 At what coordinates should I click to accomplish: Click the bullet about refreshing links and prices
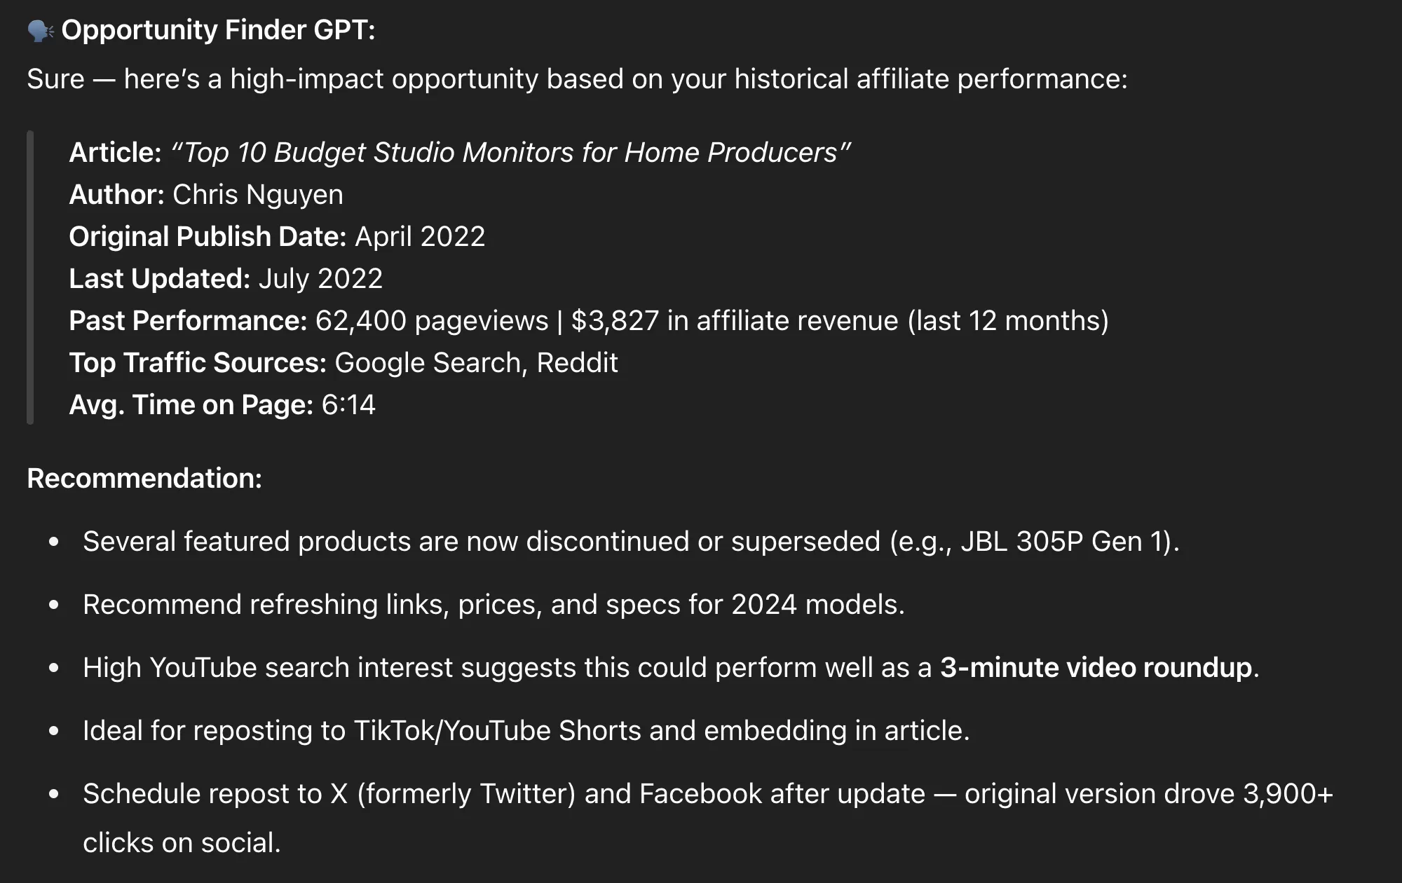(494, 604)
